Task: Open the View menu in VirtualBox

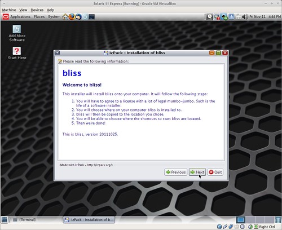Action: (23, 10)
